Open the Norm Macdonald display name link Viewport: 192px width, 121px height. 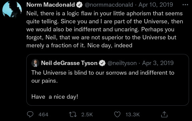51,5
